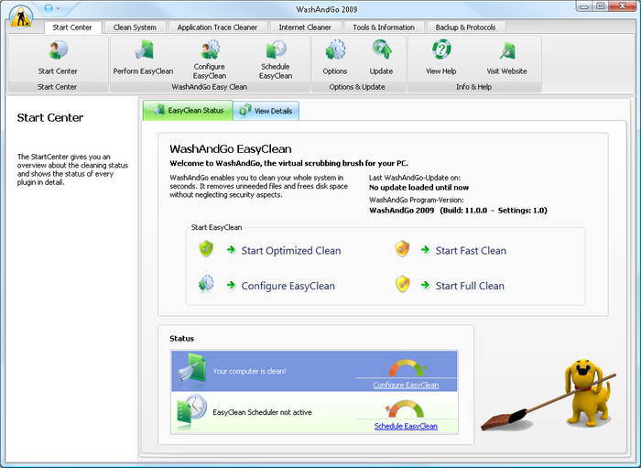Click the Schedule EasyClean link in Status
This screenshot has height=468, width=641.
click(406, 426)
